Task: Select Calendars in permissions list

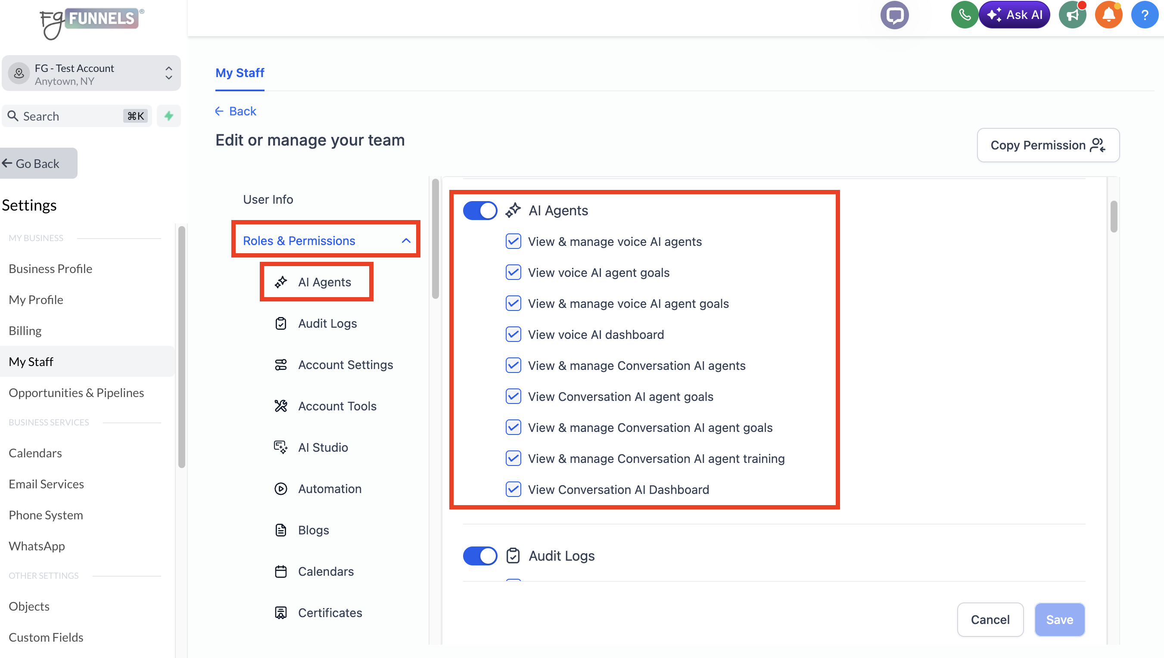Action: (326, 572)
